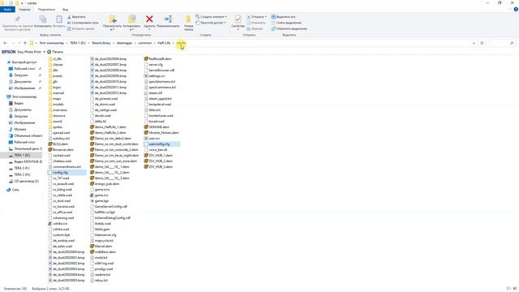Click Copy path (Скопировать путь) in ribbon
Screen dimensions: 519x292
click(x=83, y=23)
